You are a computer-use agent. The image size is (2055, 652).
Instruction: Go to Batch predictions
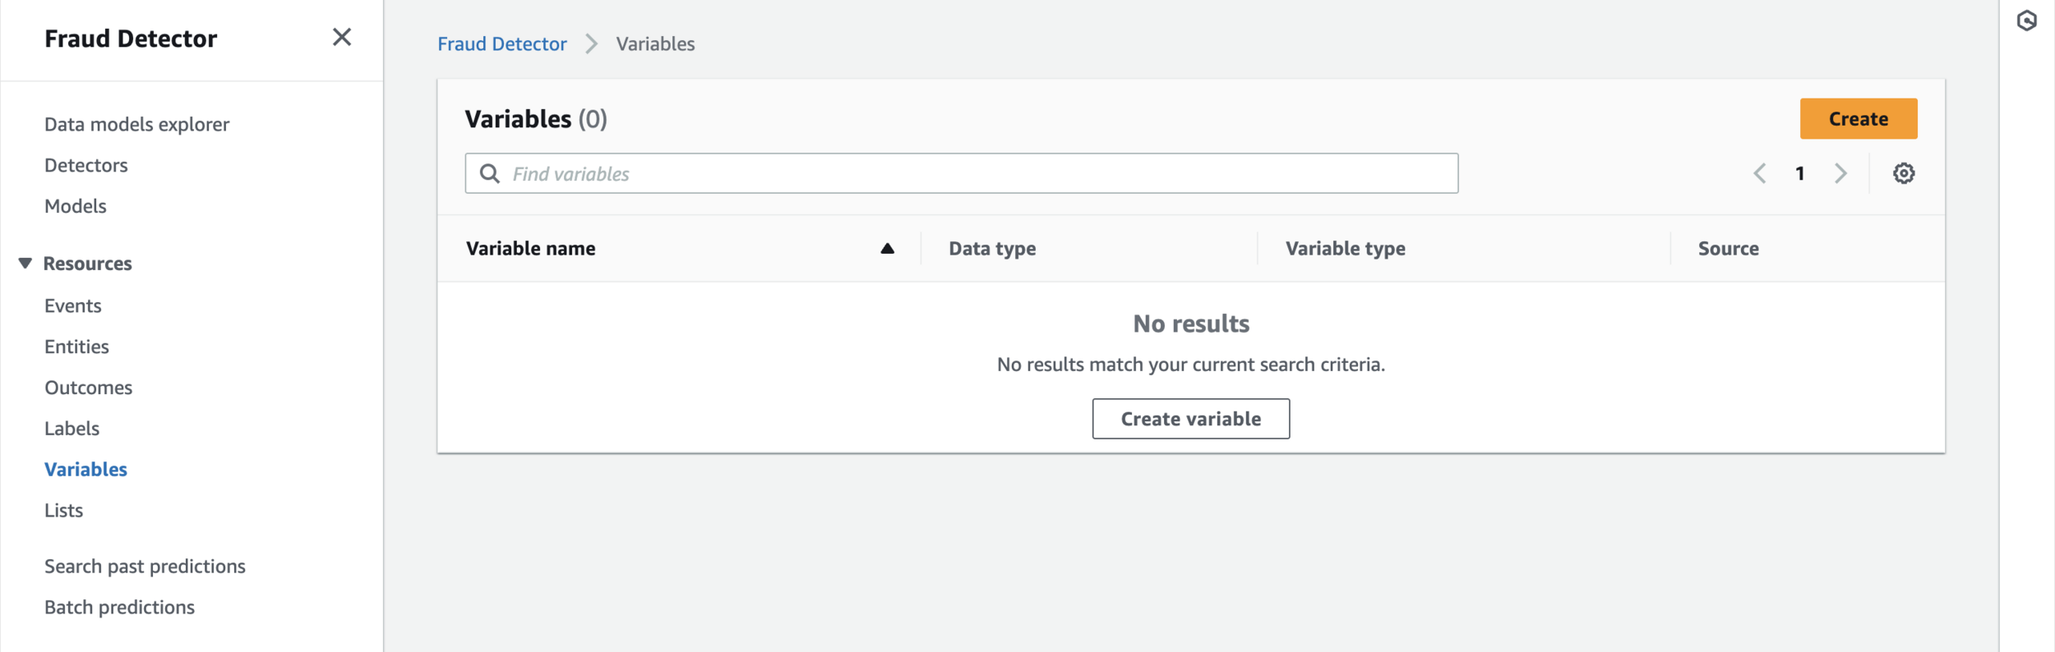[x=120, y=608]
